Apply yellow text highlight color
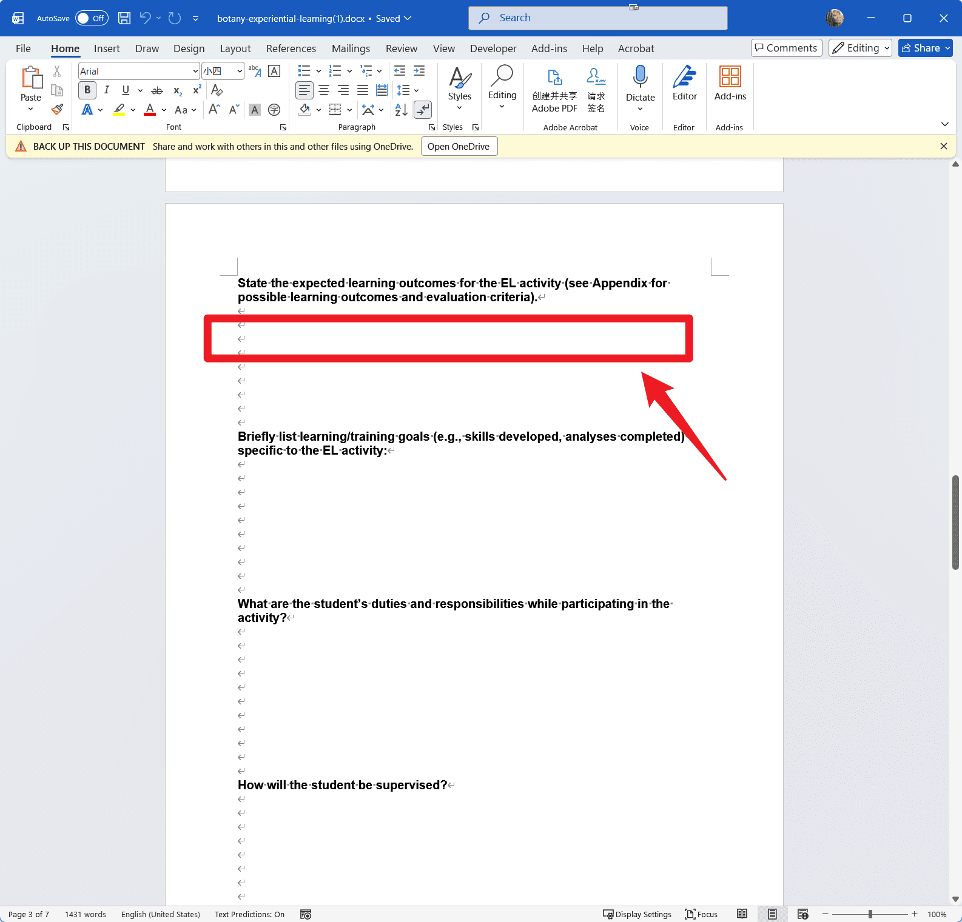The height and width of the screenshot is (922, 962). point(119,110)
